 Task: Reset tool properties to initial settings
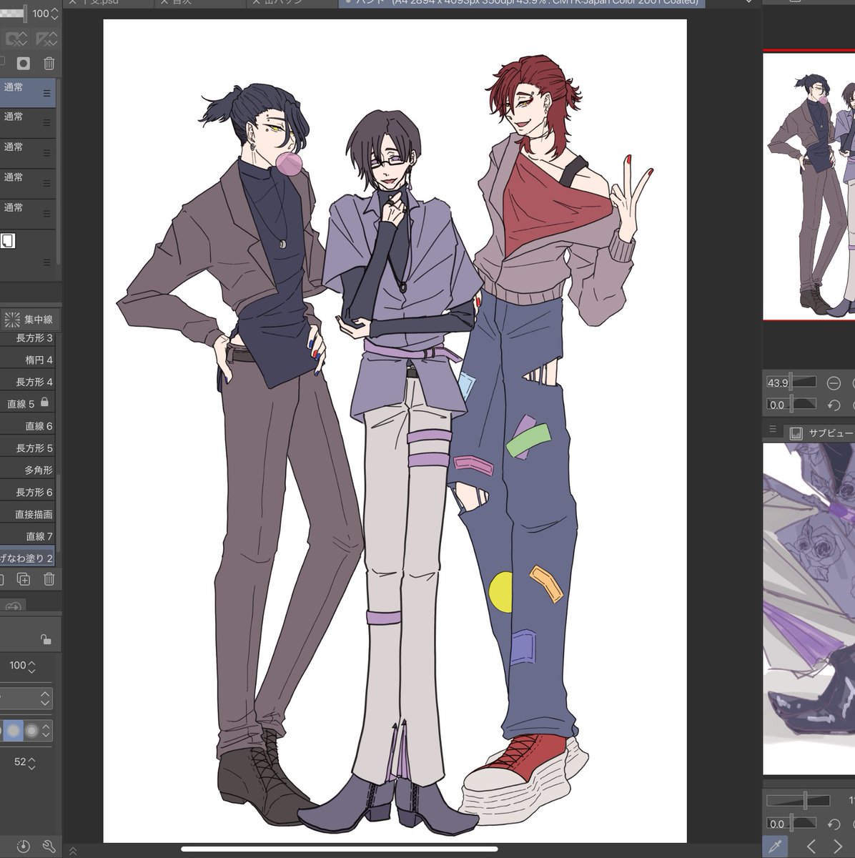click(x=24, y=846)
